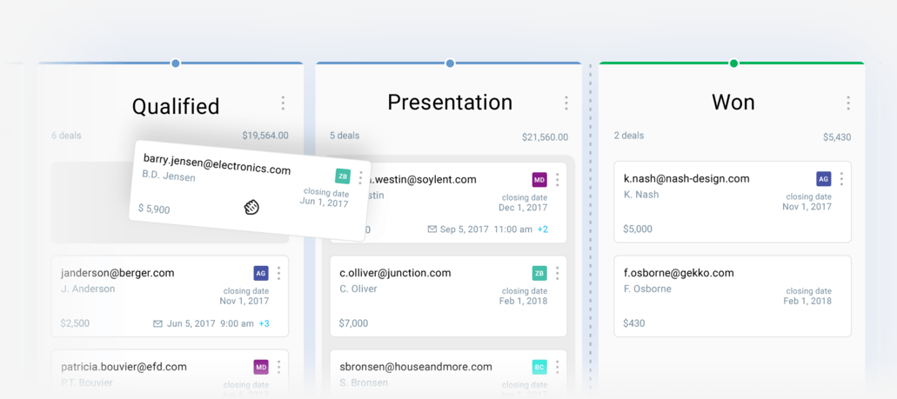Click Nov 1, 2017 date on janderson card
Viewport: 897px width, 399px height.
[x=244, y=301]
